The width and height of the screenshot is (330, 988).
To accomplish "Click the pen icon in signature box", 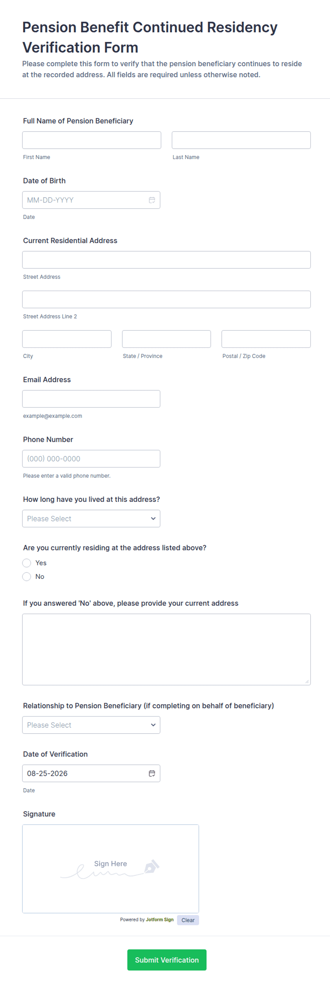I will click(152, 866).
